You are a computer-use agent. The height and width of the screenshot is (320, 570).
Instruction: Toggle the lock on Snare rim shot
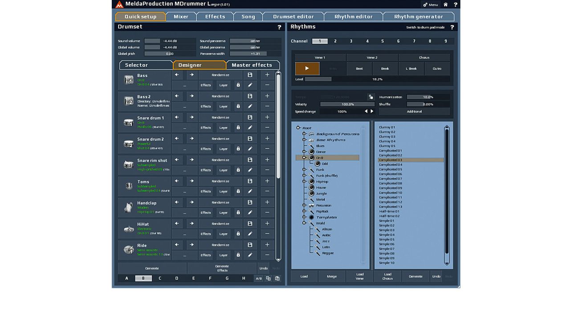click(238, 170)
